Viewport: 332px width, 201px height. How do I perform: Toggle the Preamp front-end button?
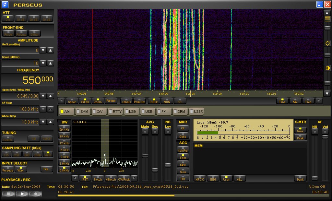click(21, 33)
